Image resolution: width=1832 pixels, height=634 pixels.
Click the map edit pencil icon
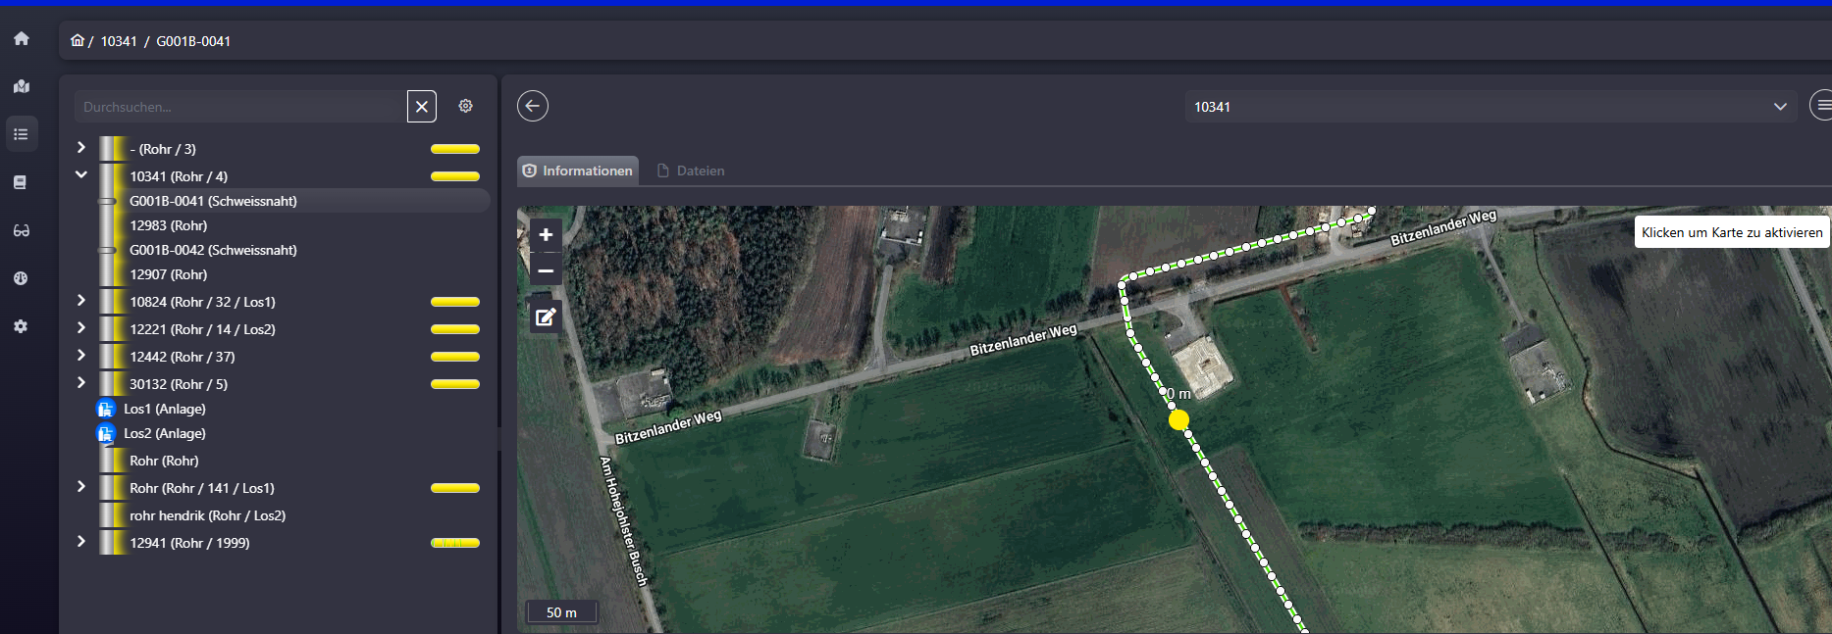(x=546, y=317)
